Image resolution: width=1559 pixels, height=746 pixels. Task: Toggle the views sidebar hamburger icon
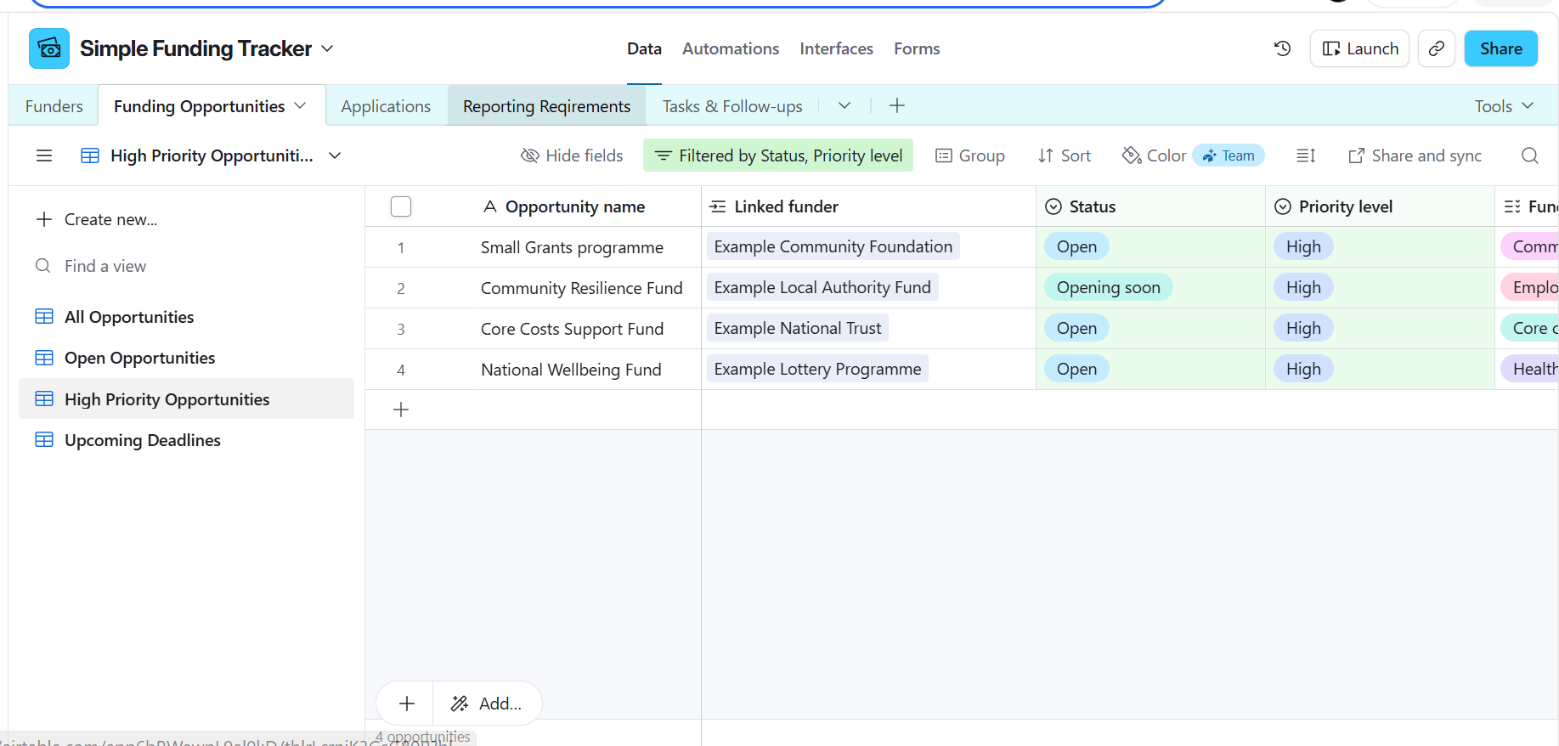(x=44, y=155)
